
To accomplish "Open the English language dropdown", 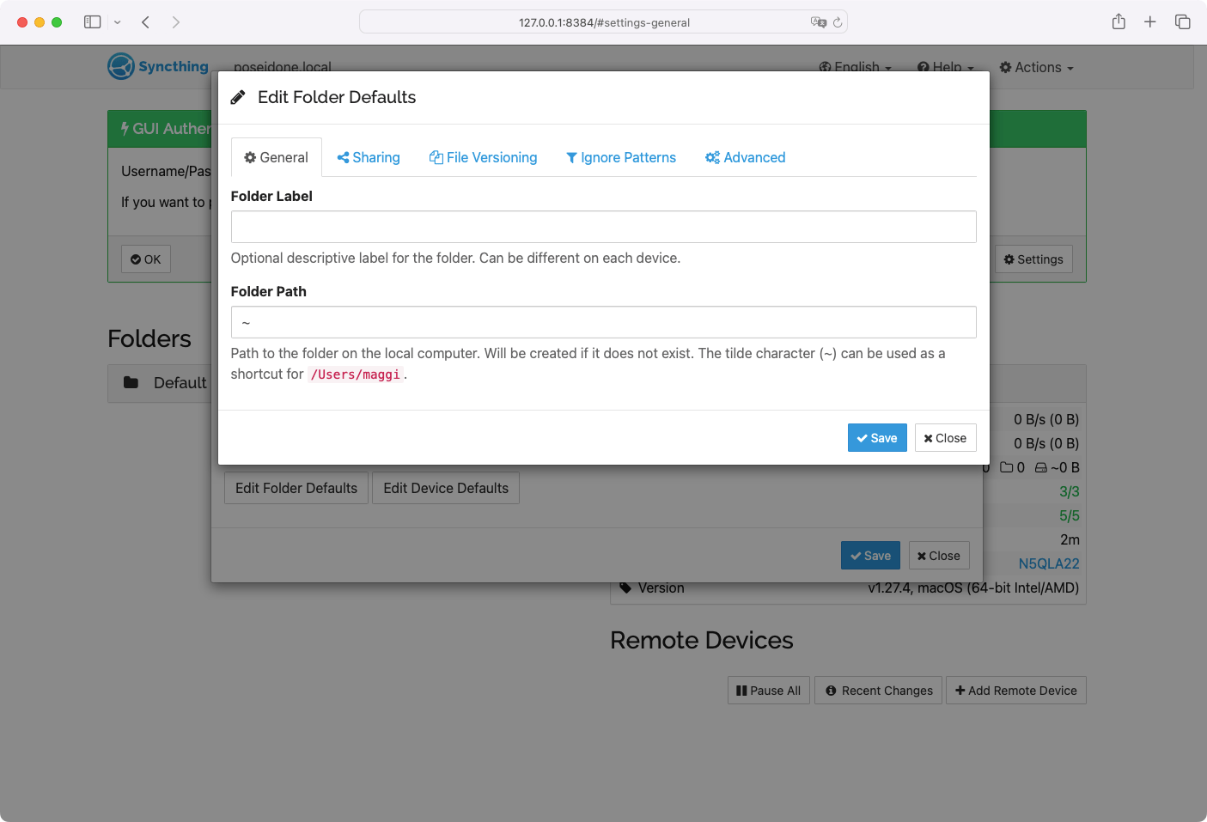I will pos(855,67).
